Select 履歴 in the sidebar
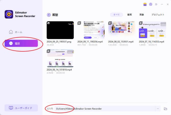Screen dimensions: 171x115 (21, 43)
